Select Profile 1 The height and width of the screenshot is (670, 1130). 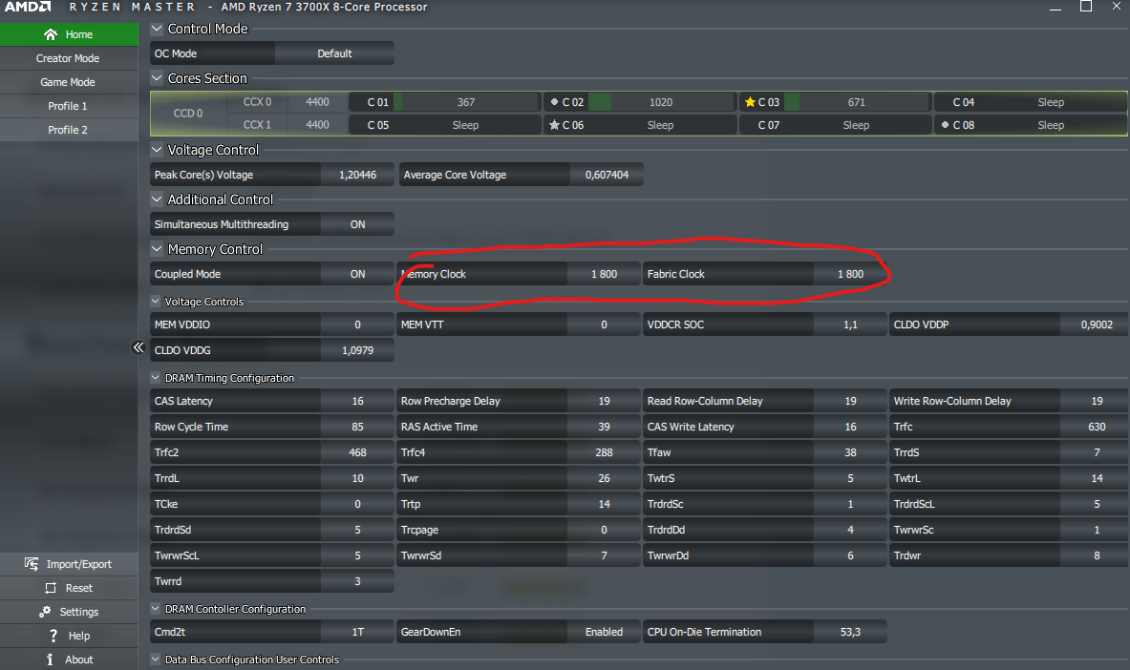[69, 106]
